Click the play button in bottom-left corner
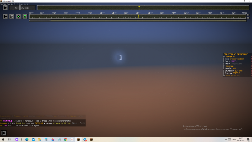 click(x=4, y=133)
